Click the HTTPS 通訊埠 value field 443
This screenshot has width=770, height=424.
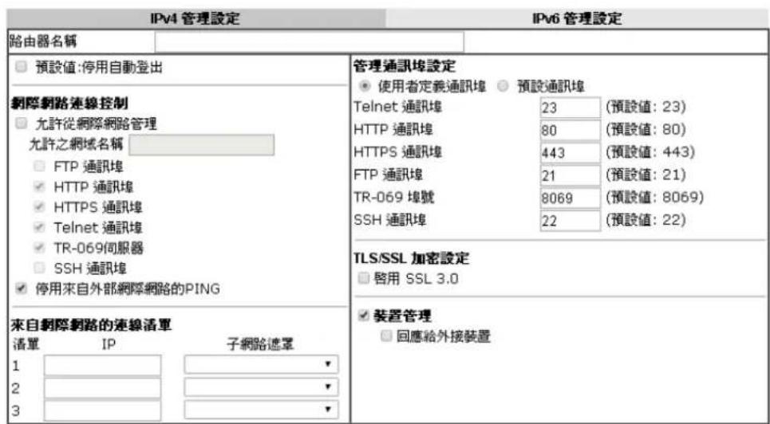571,152
